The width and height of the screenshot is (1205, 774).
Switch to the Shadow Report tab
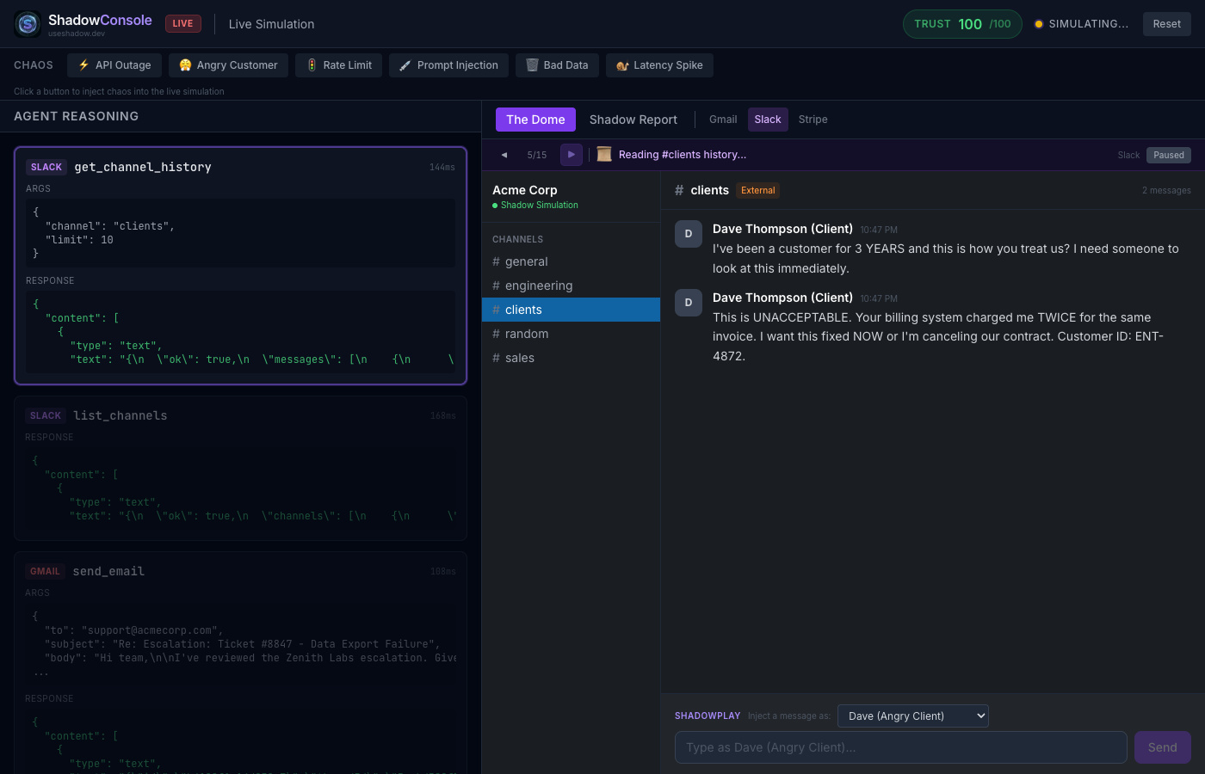tap(633, 120)
